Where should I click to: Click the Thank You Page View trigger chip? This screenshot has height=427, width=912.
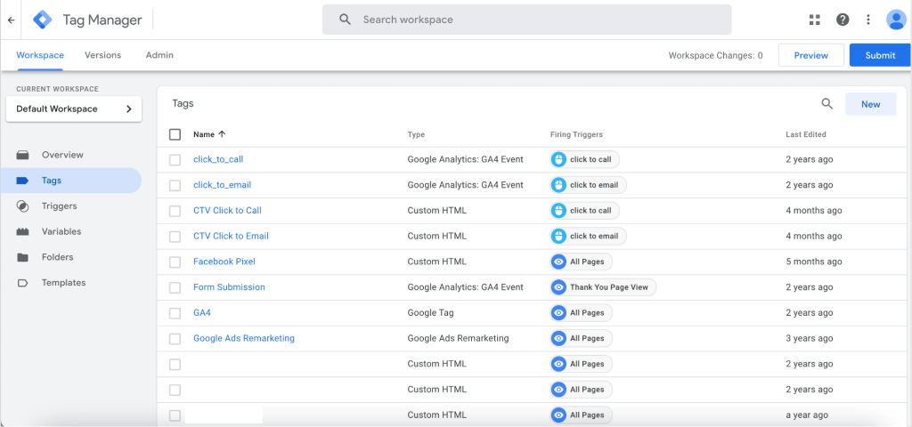click(x=603, y=287)
